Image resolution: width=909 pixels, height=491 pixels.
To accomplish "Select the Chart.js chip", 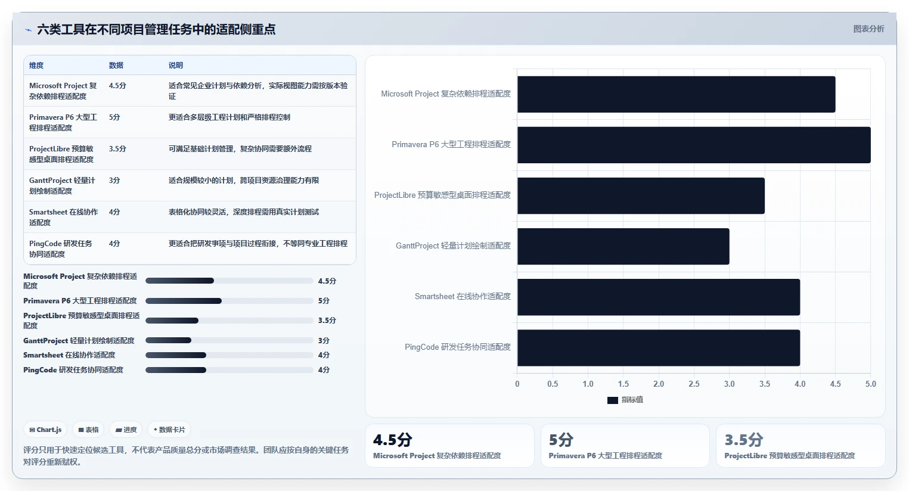I will click(x=46, y=430).
